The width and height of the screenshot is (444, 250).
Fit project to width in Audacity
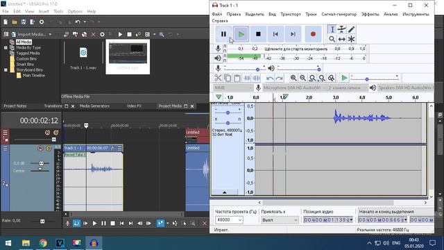(x=322, y=78)
